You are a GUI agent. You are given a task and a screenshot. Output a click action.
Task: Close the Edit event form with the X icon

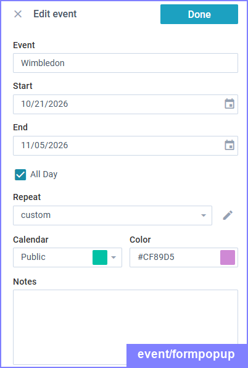coord(18,14)
